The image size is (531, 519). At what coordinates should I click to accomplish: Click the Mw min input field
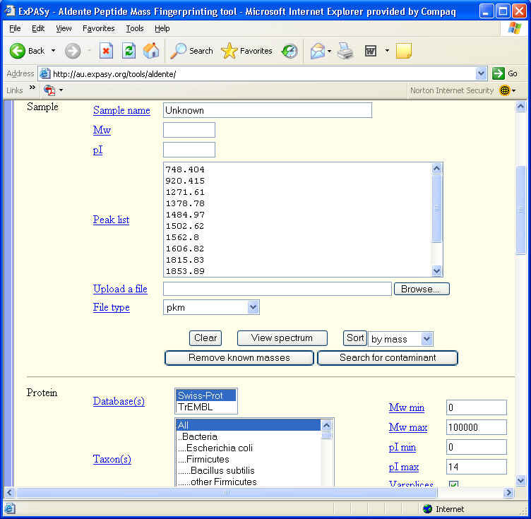click(477, 407)
